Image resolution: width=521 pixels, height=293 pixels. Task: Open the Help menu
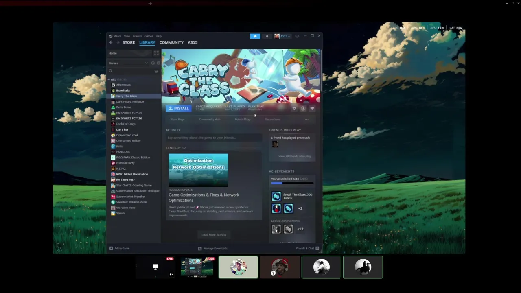tap(159, 36)
